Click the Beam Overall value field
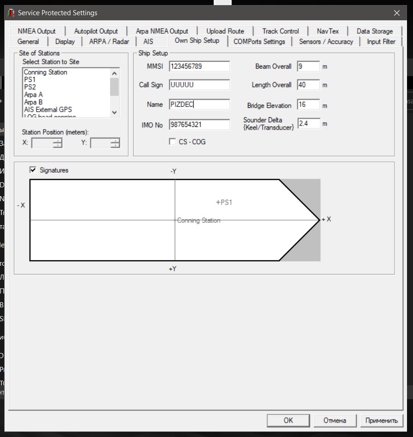The height and width of the screenshot is (437, 413). 308,66
